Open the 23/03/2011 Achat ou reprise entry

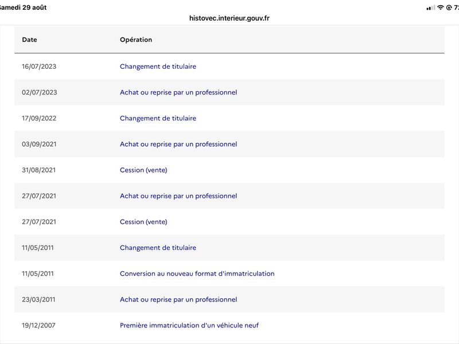pos(178,299)
